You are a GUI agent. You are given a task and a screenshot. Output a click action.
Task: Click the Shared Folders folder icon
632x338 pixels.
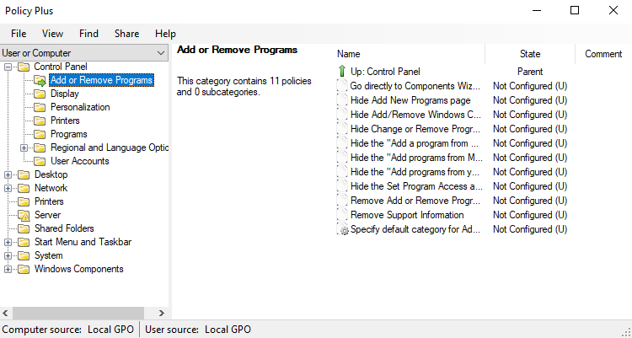[x=24, y=228]
